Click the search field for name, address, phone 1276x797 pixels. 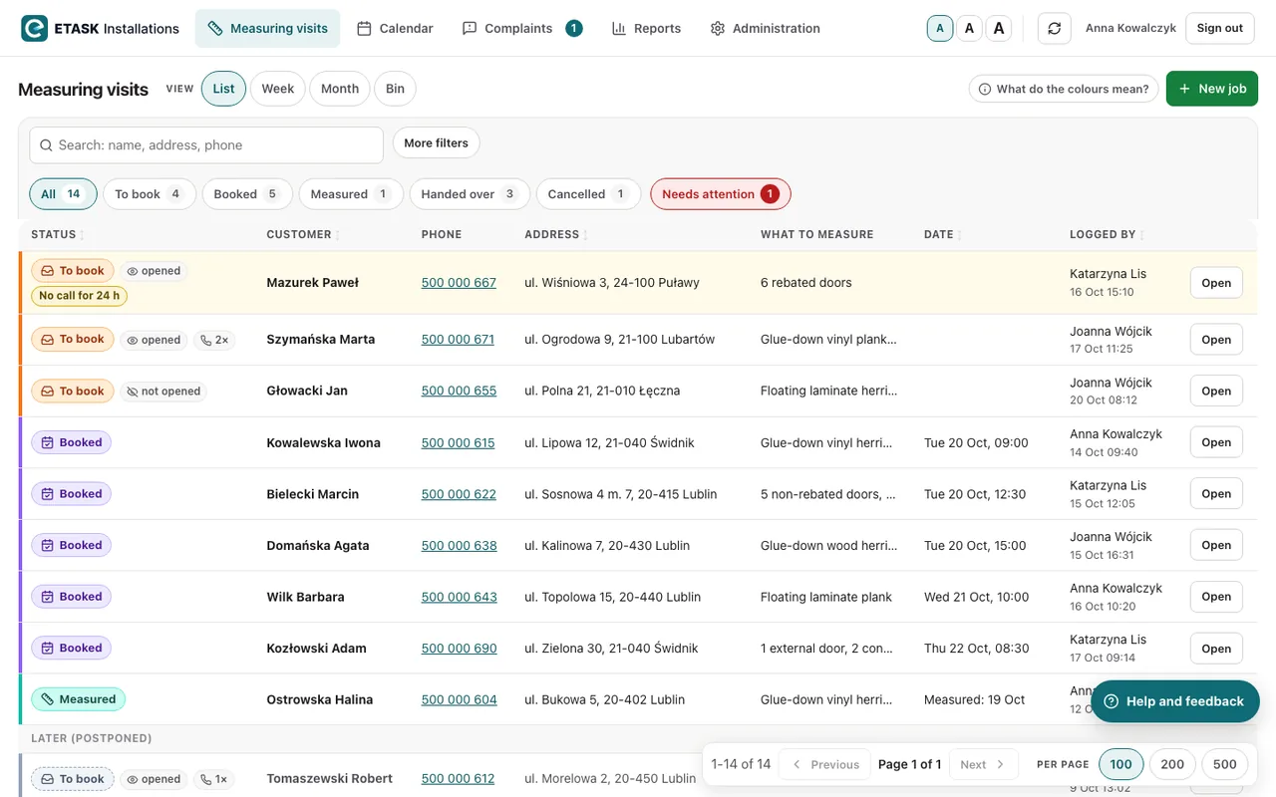(206, 145)
